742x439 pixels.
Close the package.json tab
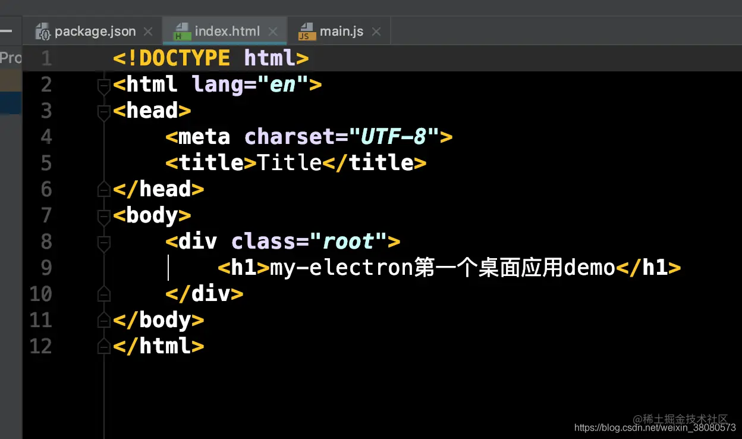[148, 32]
